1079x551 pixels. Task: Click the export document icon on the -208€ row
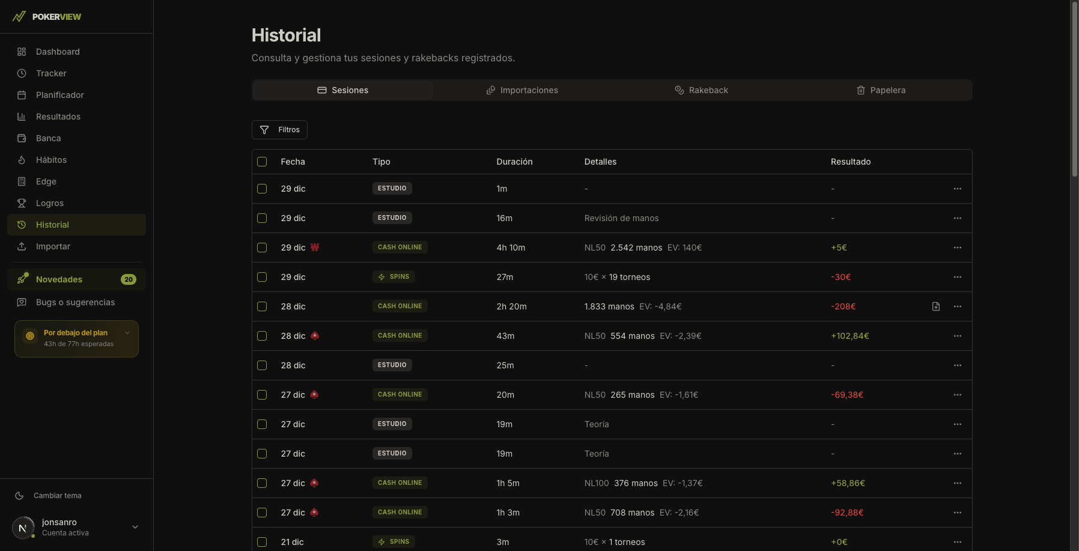click(x=937, y=306)
